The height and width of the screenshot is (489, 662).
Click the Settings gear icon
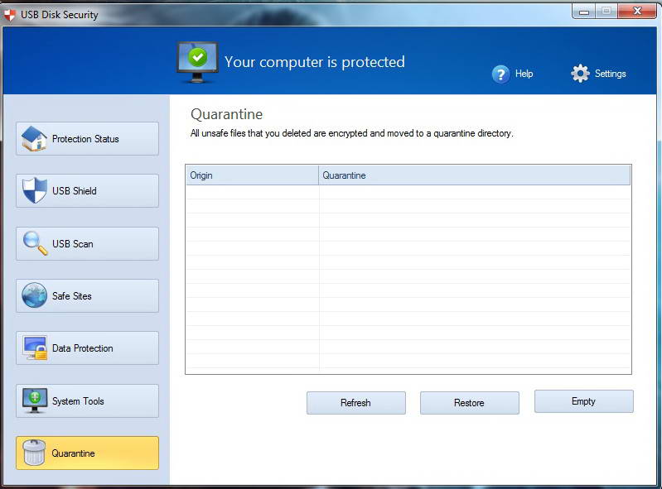pyautogui.click(x=581, y=74)
